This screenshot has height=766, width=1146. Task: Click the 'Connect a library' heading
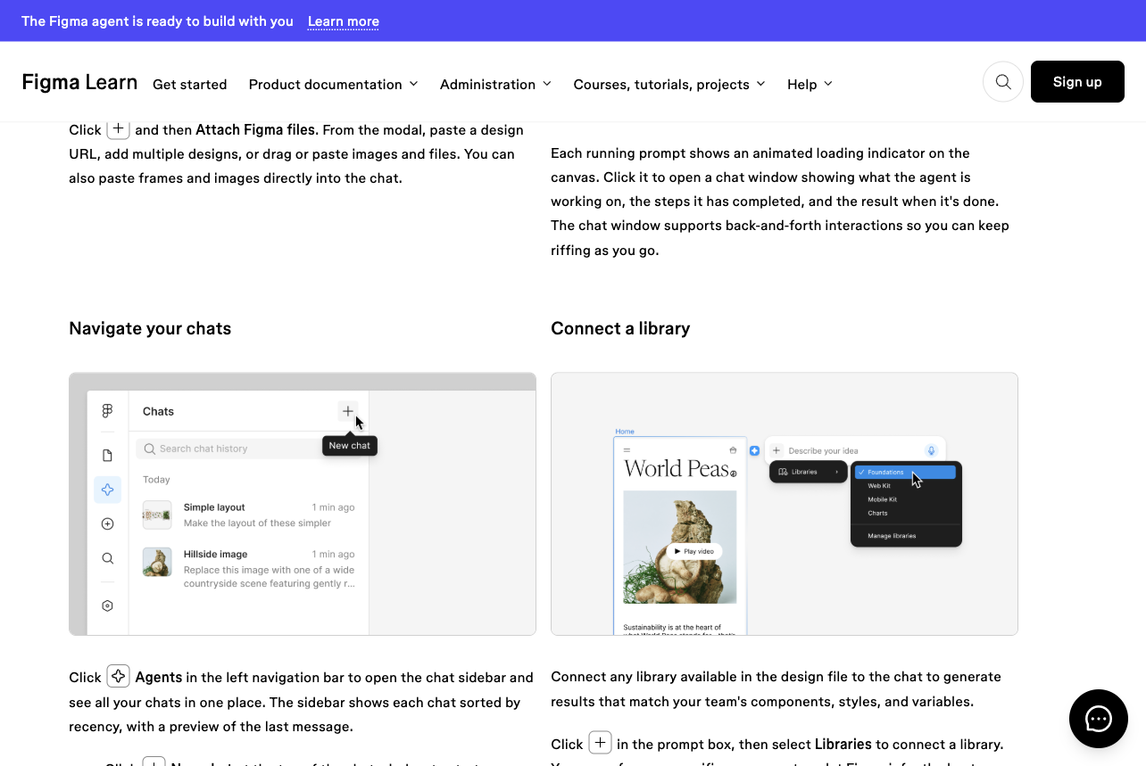pyautogui.click(x=620, y=328)
